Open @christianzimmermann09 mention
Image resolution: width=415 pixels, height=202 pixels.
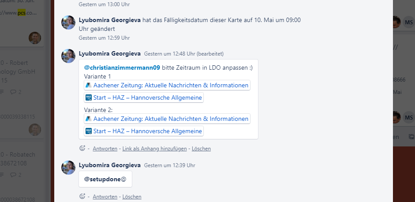122,68
